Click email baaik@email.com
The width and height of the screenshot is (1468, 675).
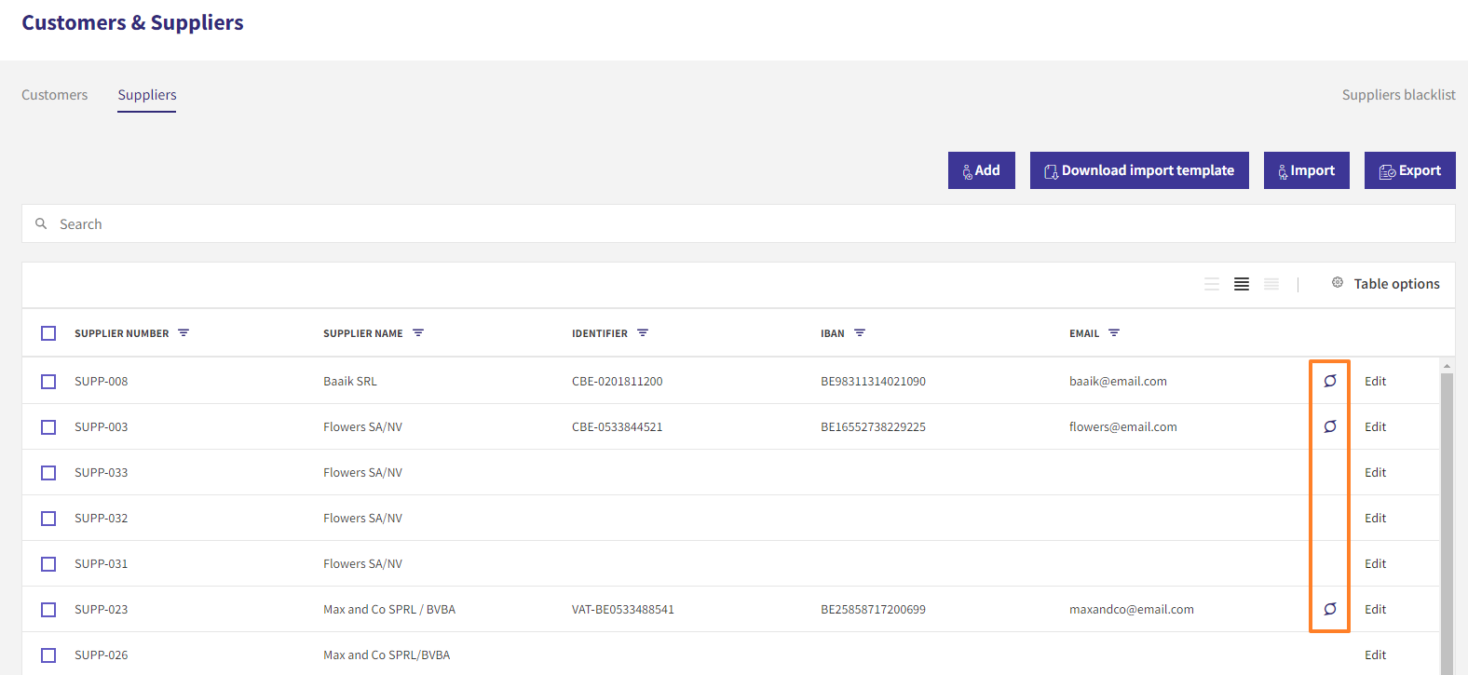pyautogui.click(x=1118, y=381)
